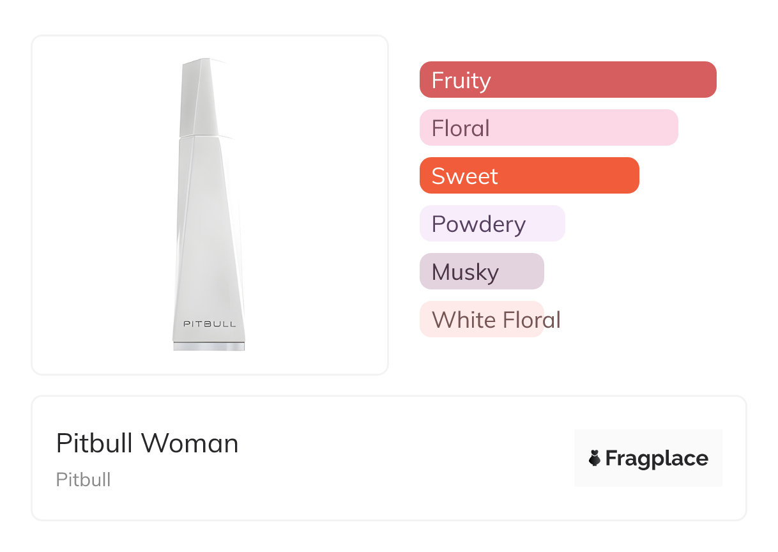778x552 pixels.
Task: Click the word Floral after White
Action: coord(531,319)
